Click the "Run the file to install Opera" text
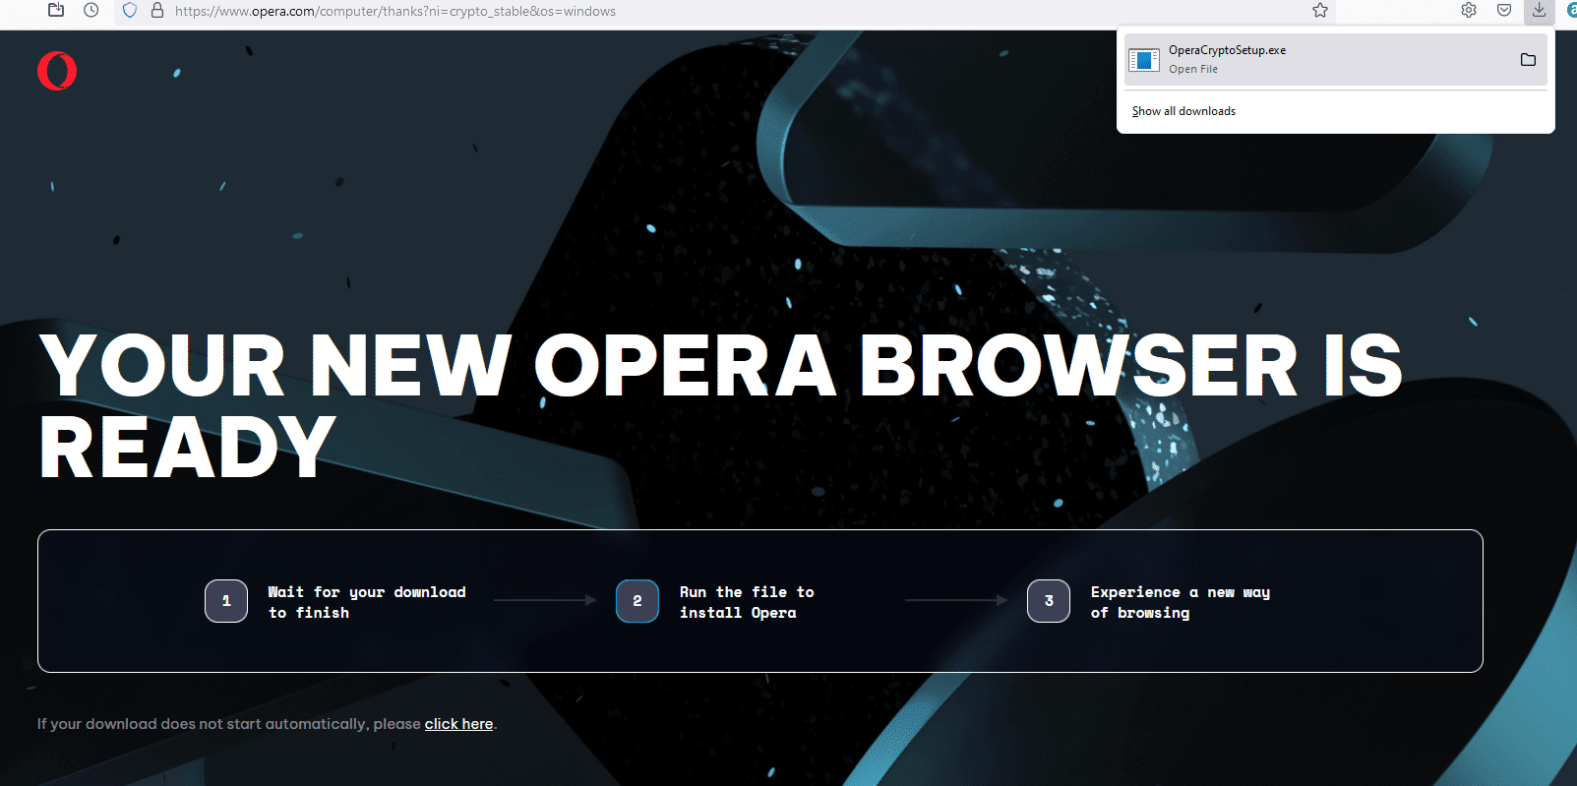Viewport: 1577px width, 786px height. 747,602
